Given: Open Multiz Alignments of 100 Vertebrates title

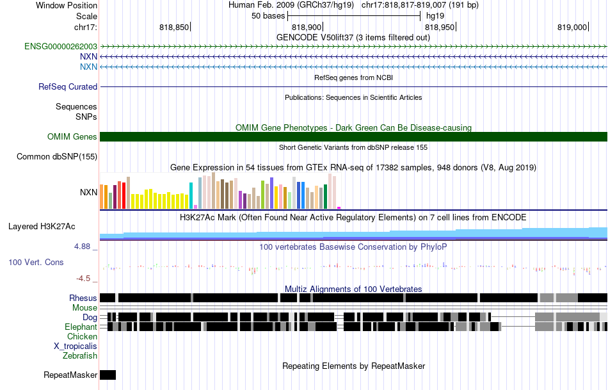Looking at the screenshot, I should pos(353,289).
